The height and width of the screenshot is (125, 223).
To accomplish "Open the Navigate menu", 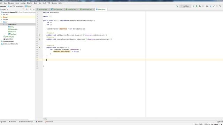I will (x=11, y=3).
